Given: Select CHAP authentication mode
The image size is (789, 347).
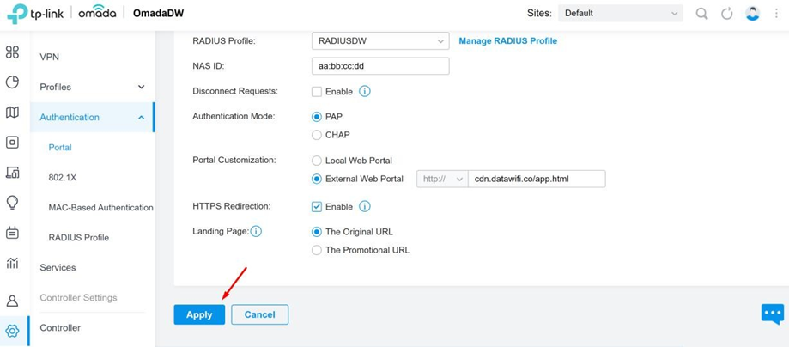Looking at the screenshot, I should (317, 135).
